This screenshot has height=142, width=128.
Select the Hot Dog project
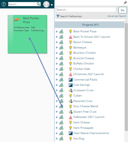[79, 139]
